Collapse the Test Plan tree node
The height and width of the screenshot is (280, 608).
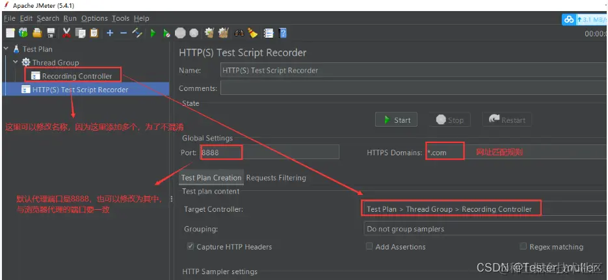6,49
